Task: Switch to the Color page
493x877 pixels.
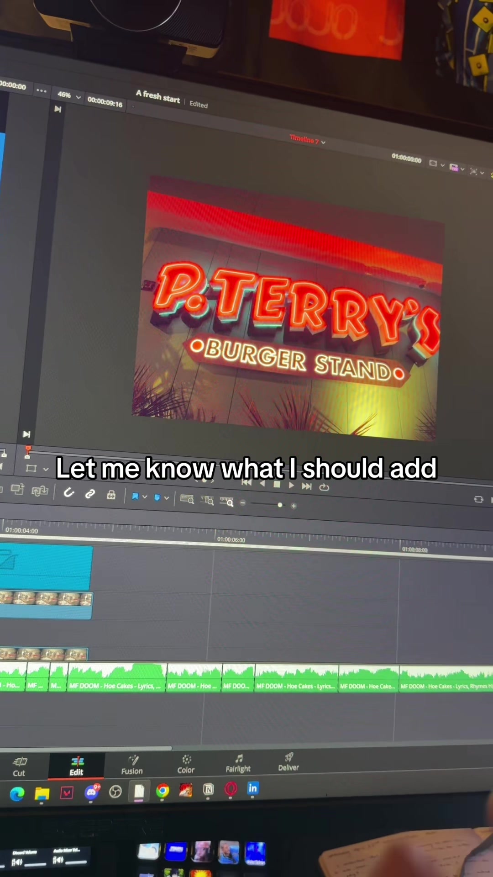Action: [x=186, y=764]
